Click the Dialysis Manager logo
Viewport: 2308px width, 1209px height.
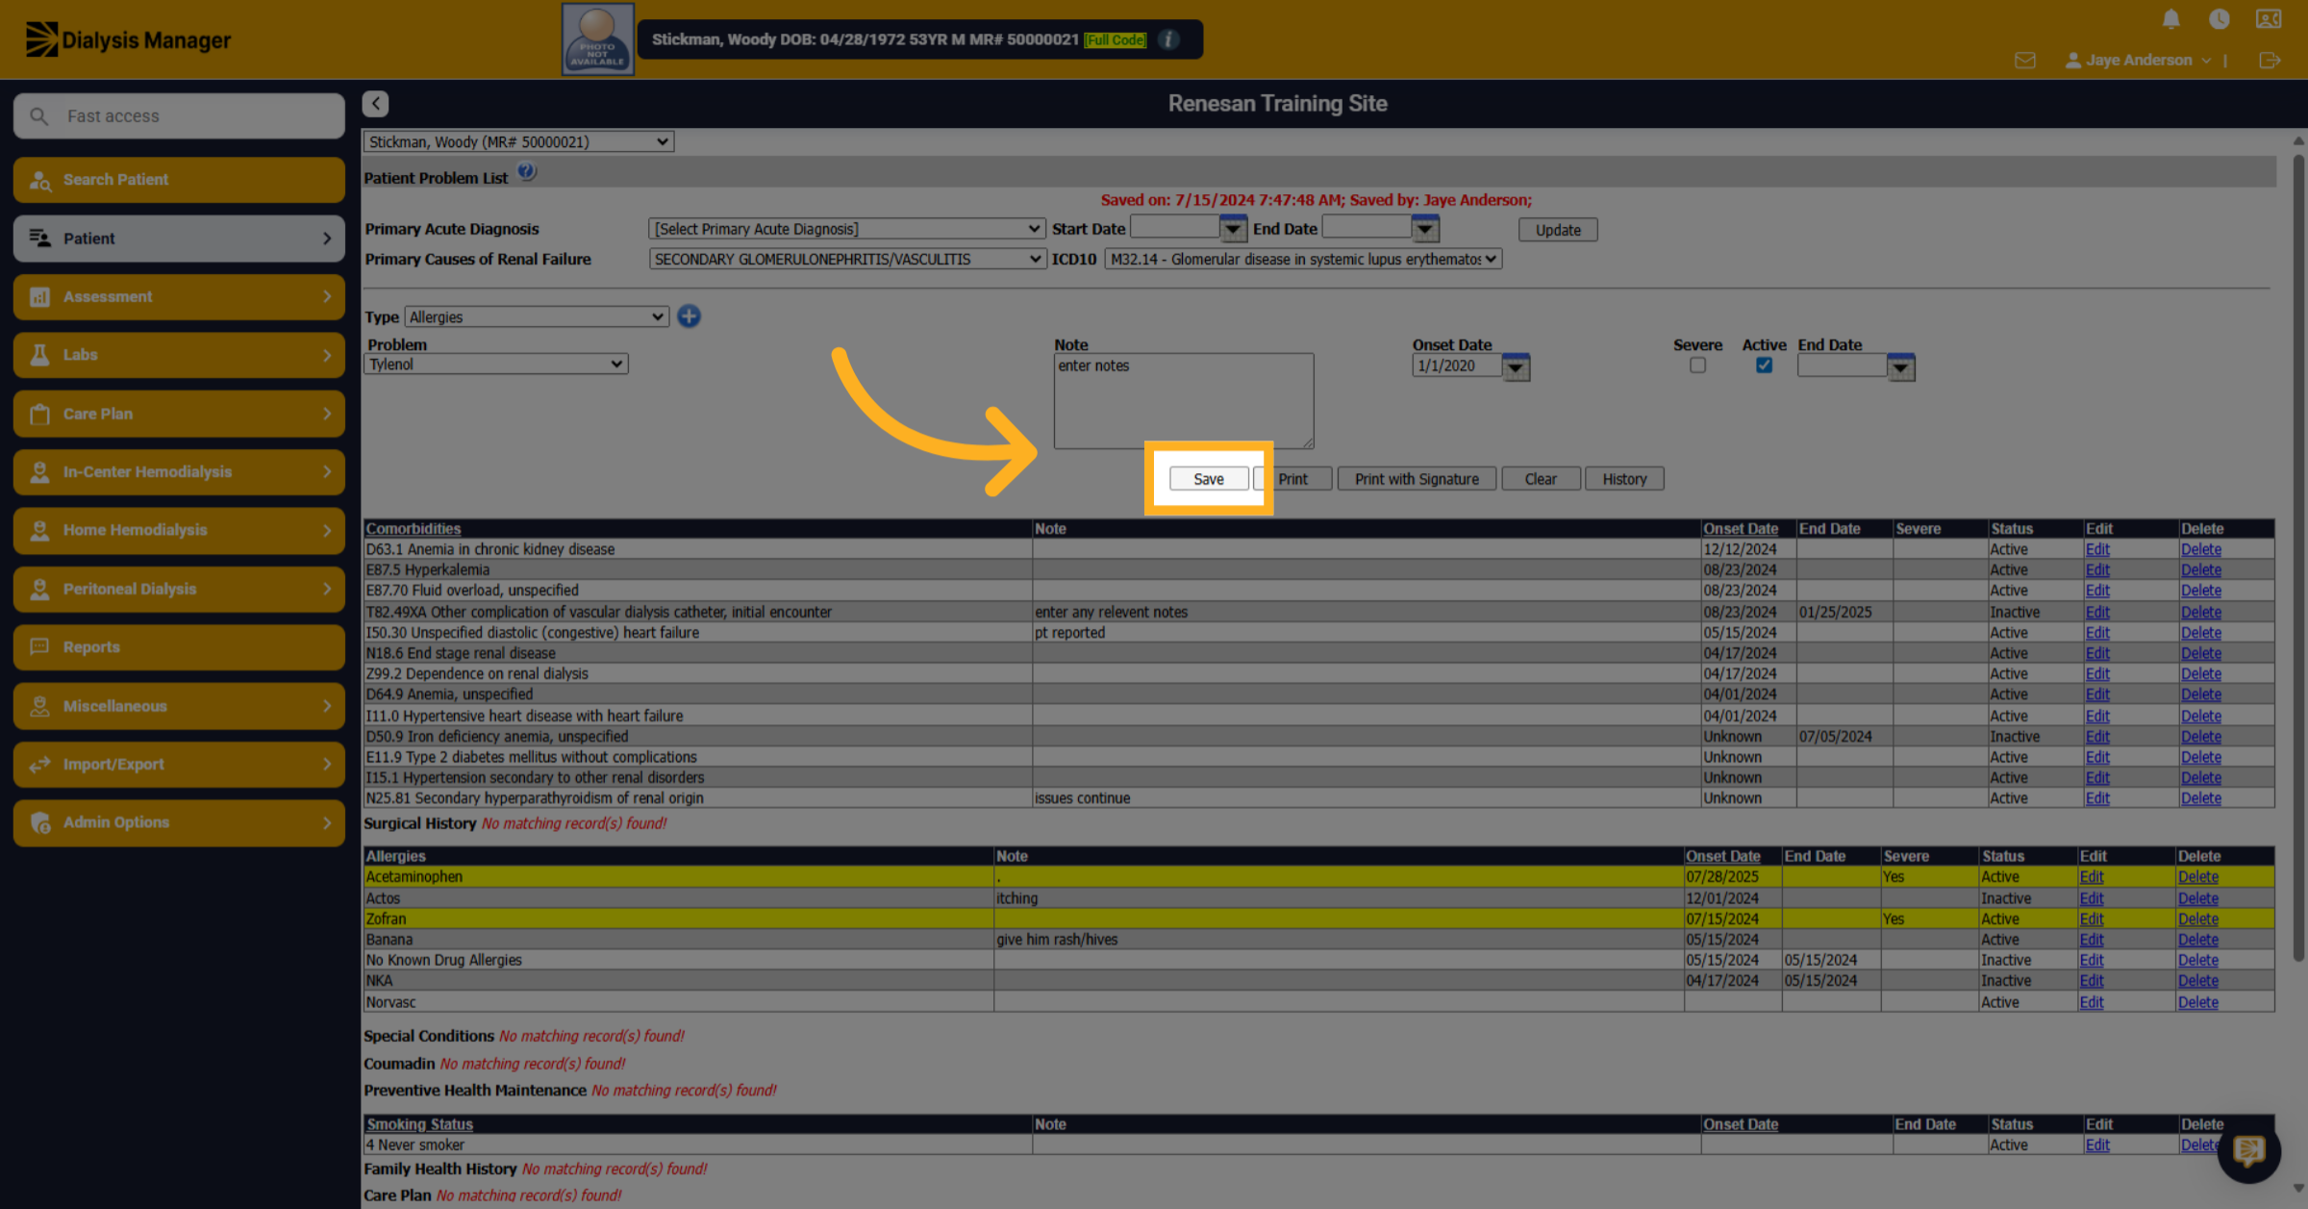click(x=128, y=40)
